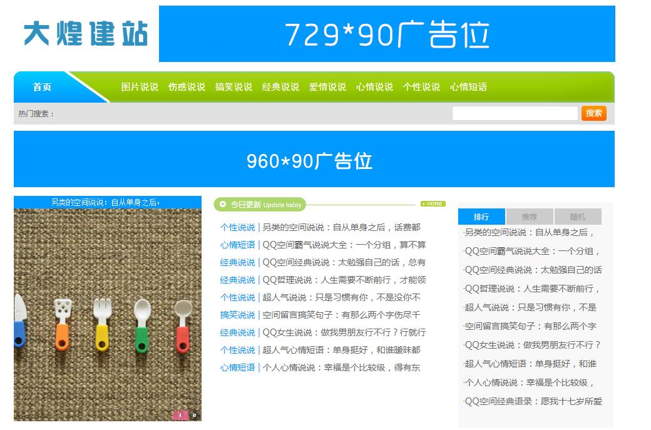Image resolution: width=651 pixels, height=430 pixels.
Task: Open the 心情短语 navigation item
Action: pos(468,87)
